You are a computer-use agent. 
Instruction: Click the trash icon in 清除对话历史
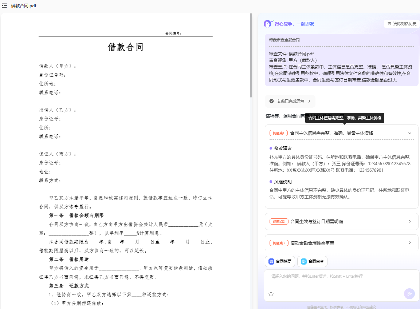click(x=389, y=24)
